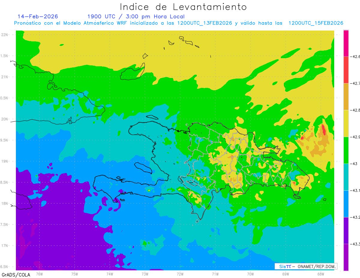Screen dimensions: 360x278
Task: Click the light blue swatch in the color scale
Action: (346, 204)
